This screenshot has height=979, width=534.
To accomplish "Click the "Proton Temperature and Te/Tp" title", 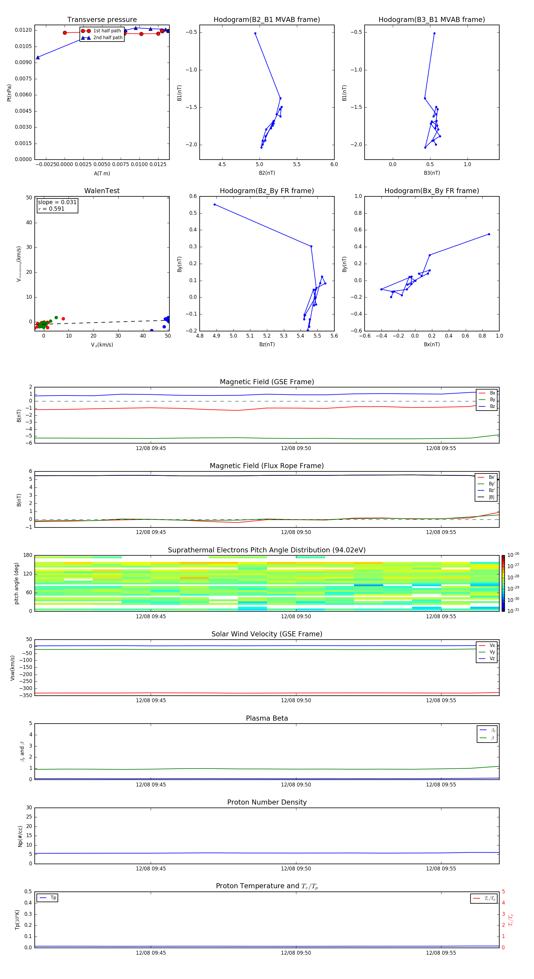I will coord(267,886).
